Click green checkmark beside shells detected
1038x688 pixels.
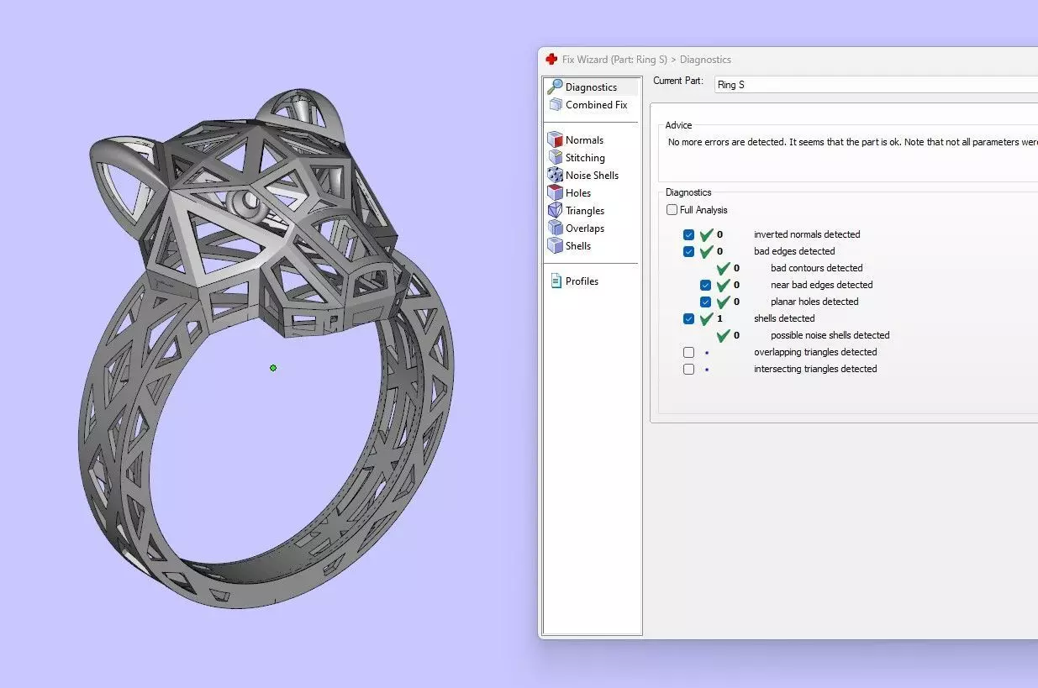point(706,318)
